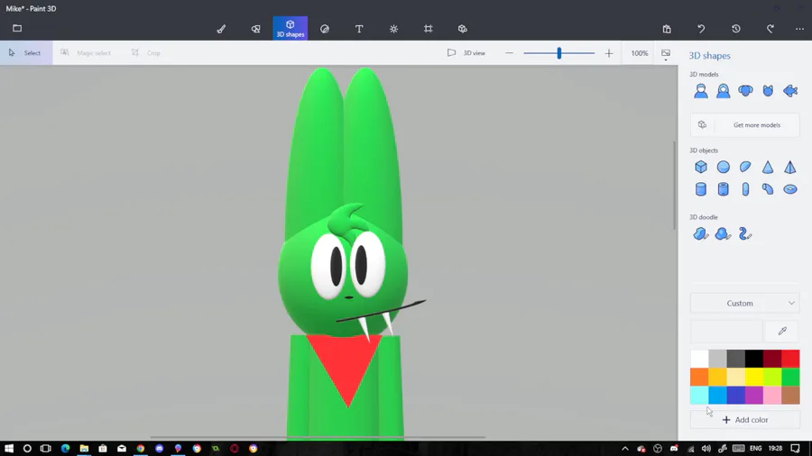Select the sharp edge 3D doodle
Image resolution: width=812 pixels, height=456 pixels.
pos(701,234)
